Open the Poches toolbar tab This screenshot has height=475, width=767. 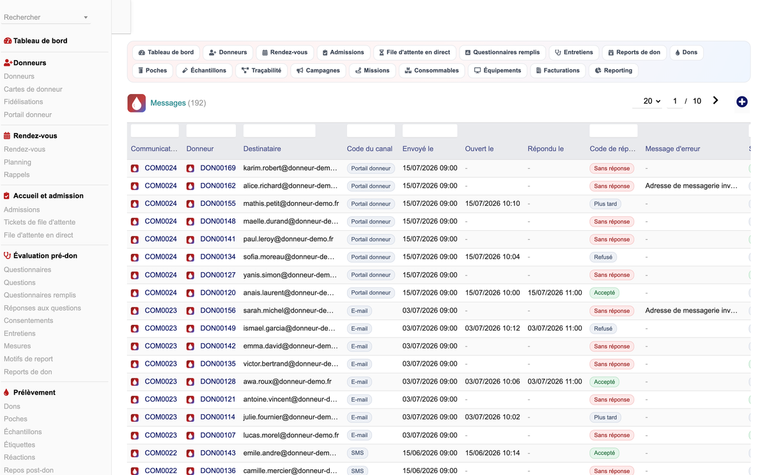pyautogui.click(x=152, y=70)
